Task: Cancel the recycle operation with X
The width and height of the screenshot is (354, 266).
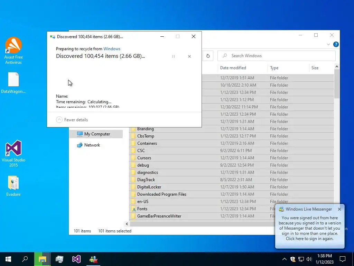Action: (189, 56)
